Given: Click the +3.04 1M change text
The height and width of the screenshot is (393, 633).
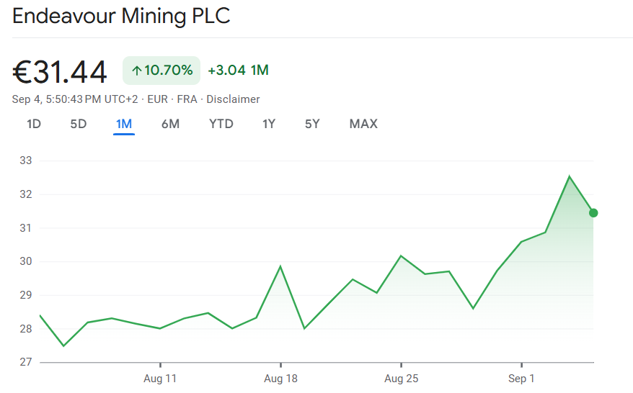Looking at the screenshot, I should tap(238, 71).
